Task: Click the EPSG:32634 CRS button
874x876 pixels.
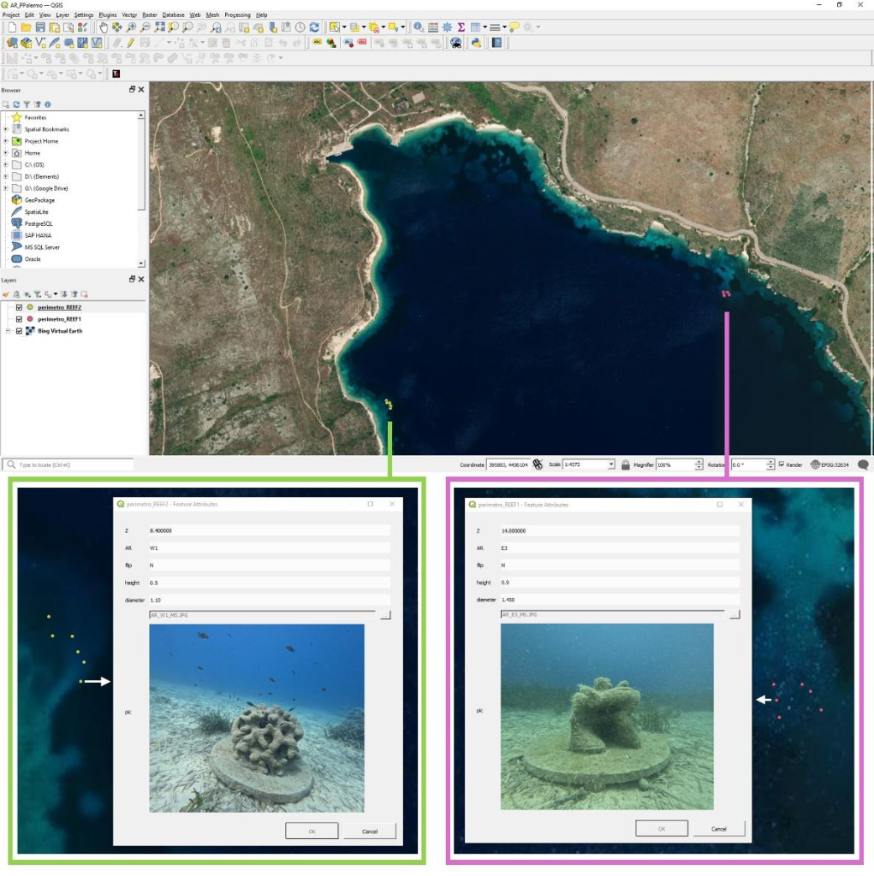Action: tap(831, 465)
